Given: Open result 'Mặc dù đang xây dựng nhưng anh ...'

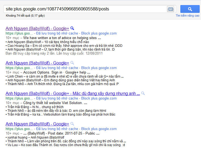Looking at the screenshot, I should click(x=73, y=93).
